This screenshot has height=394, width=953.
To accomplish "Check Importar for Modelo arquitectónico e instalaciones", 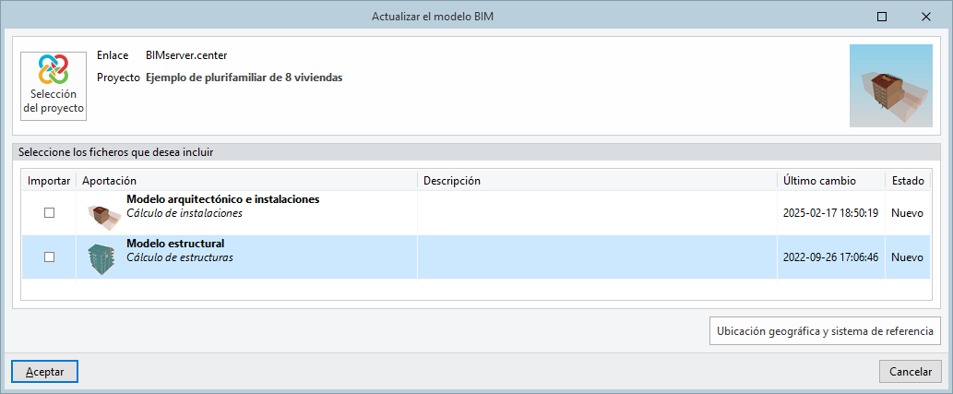I will coord(49,213).
